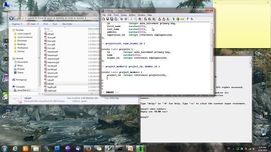Click the GVim Copy toolbar icon

(x=135, y=19)
